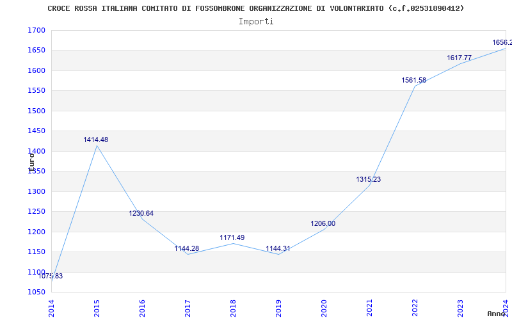Image resolution: width=512 pixels, height=320 pixels.
Task: Click the 2016 x-axis year label
Action: pos(142,308)
